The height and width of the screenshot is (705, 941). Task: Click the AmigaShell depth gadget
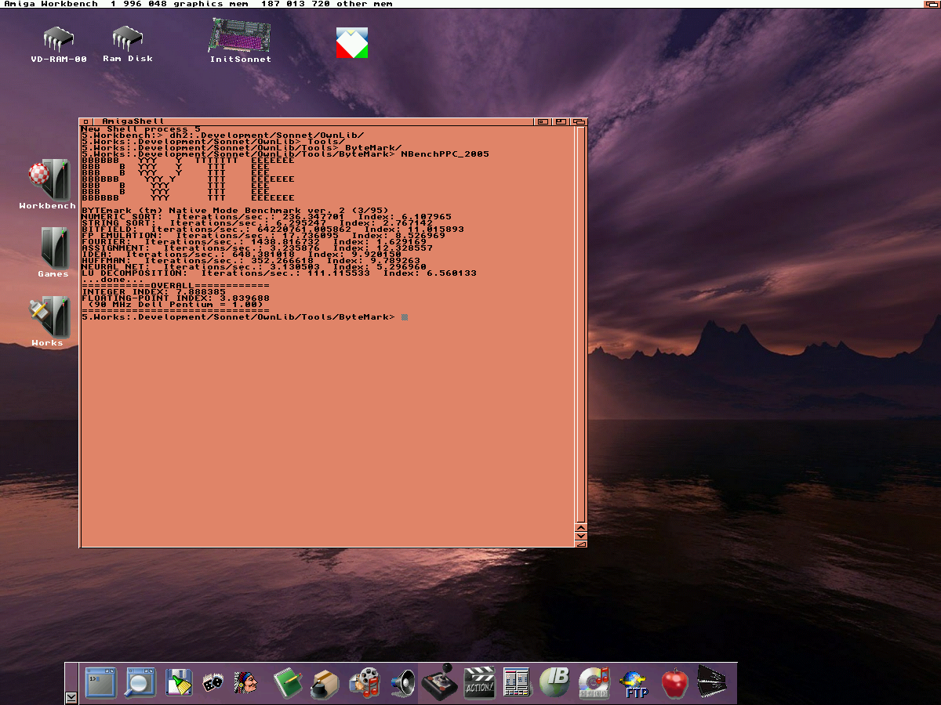click(x=579, y=121)
